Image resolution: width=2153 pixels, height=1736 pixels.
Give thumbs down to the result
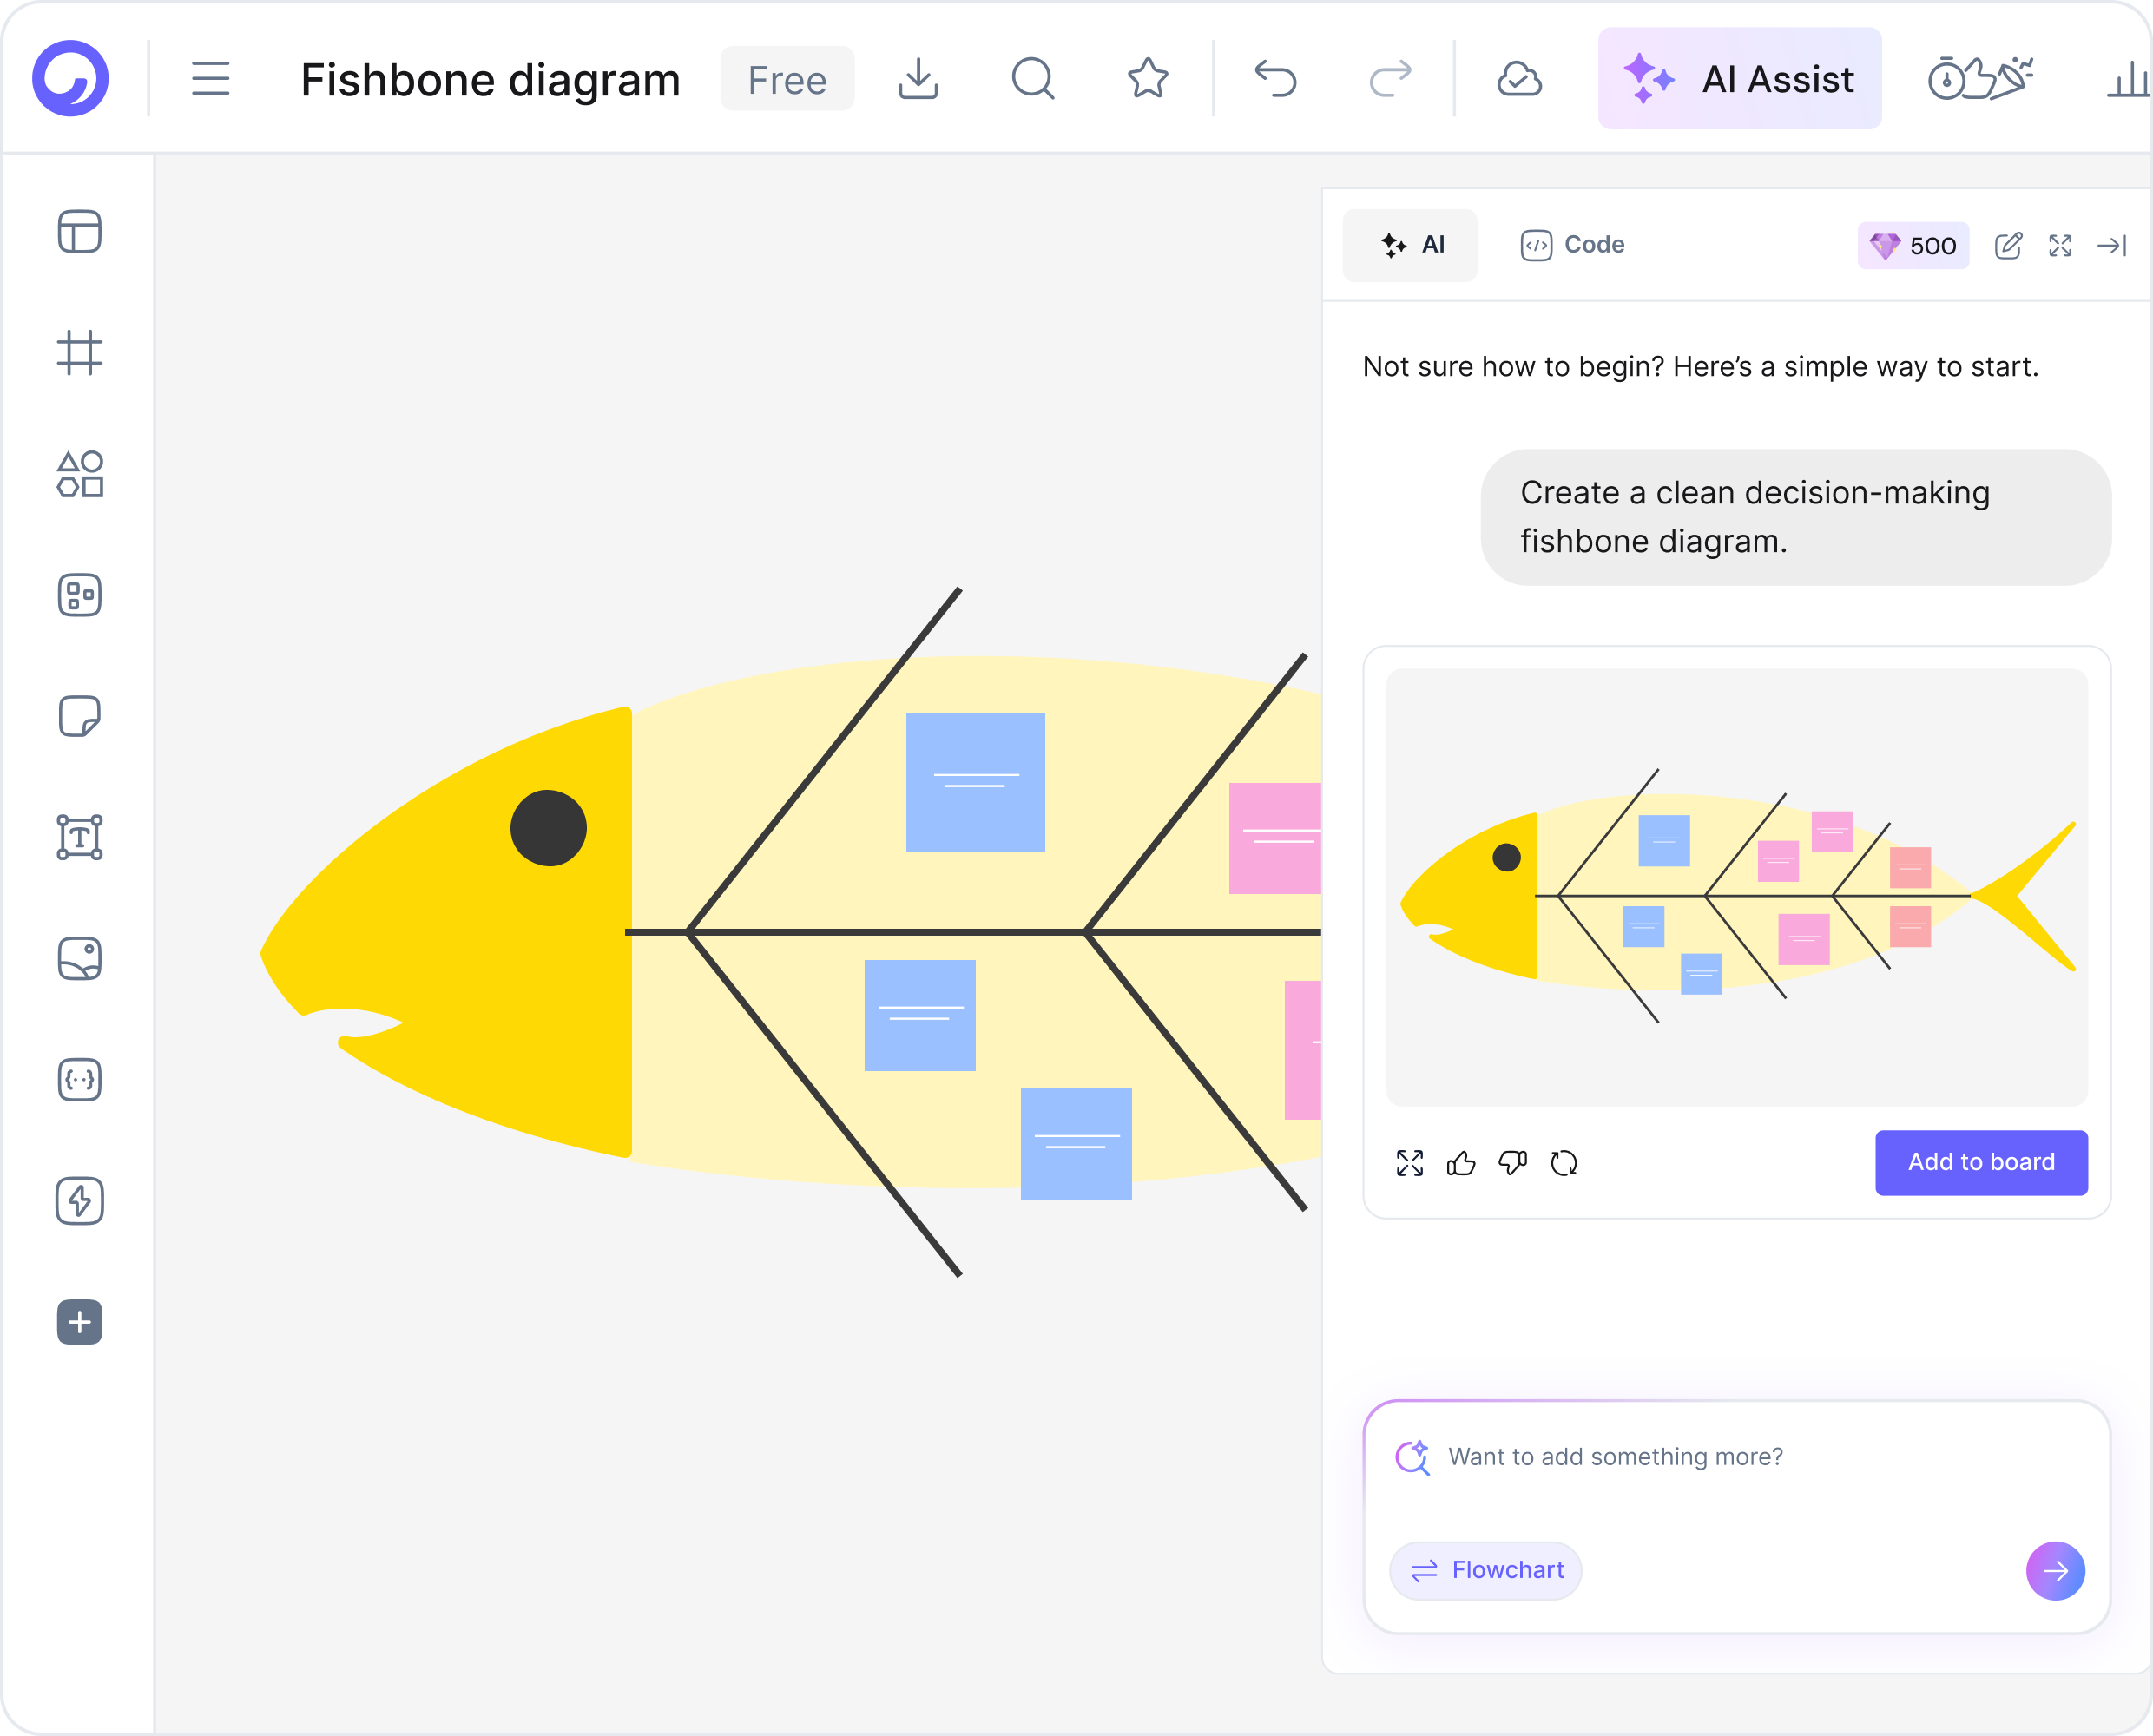(x=1513, y=1163)
